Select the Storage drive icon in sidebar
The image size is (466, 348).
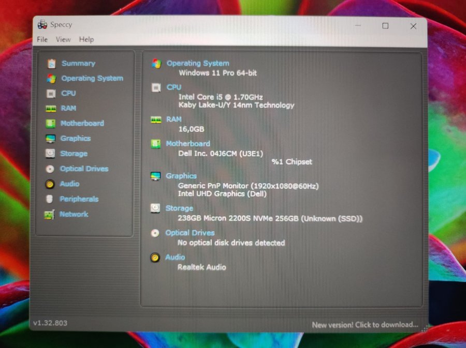click(50, 154)
